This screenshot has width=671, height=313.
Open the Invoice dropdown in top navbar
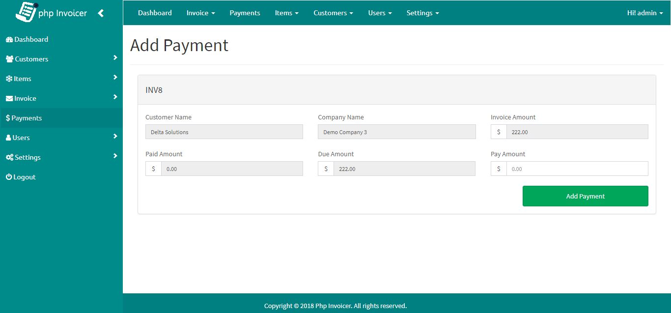(201, 13)
